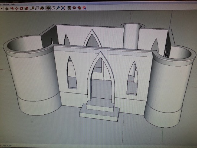Select the Push/Pull tool
The width and height of the screenshot is (197, 148).
(x=7, y=8)
